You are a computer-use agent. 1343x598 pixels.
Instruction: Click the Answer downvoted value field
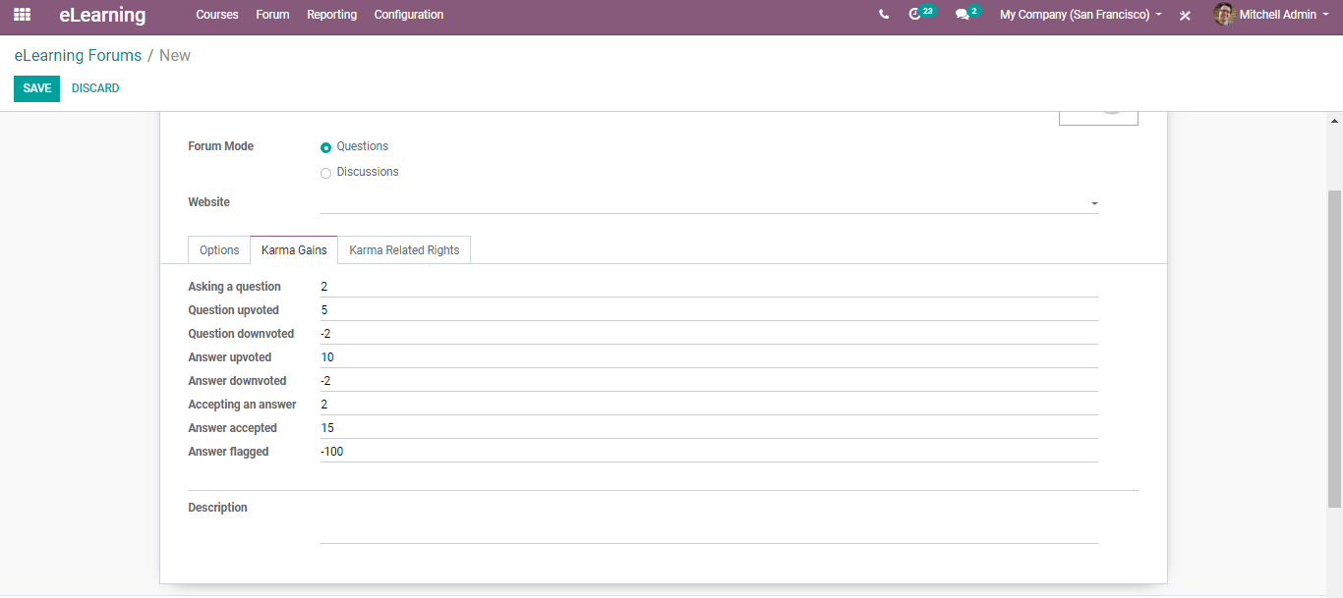click(709, 381)
